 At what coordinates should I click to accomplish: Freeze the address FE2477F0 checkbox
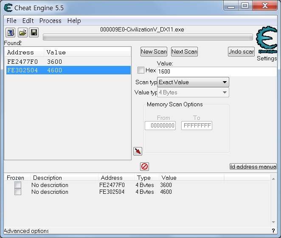point(18,185)
